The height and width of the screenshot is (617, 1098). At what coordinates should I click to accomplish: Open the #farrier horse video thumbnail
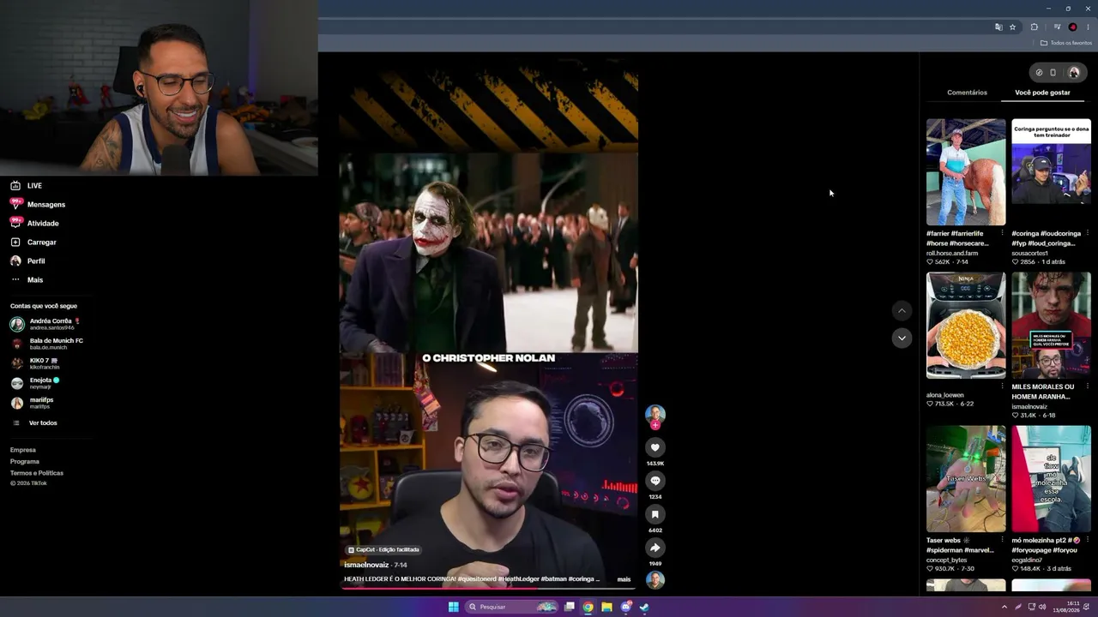(966, 172)
